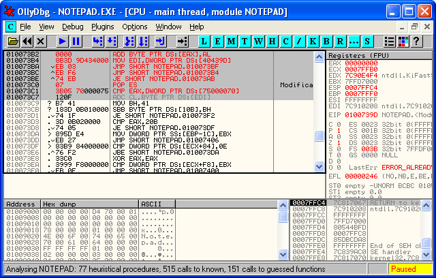This screenshot has width=436, height=278.
Task: Open debugging options list icon
Action: (x=389, y=42)
